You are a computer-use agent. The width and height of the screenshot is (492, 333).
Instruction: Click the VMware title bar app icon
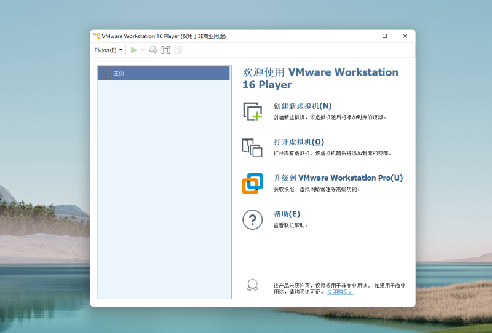pos(97,36)
